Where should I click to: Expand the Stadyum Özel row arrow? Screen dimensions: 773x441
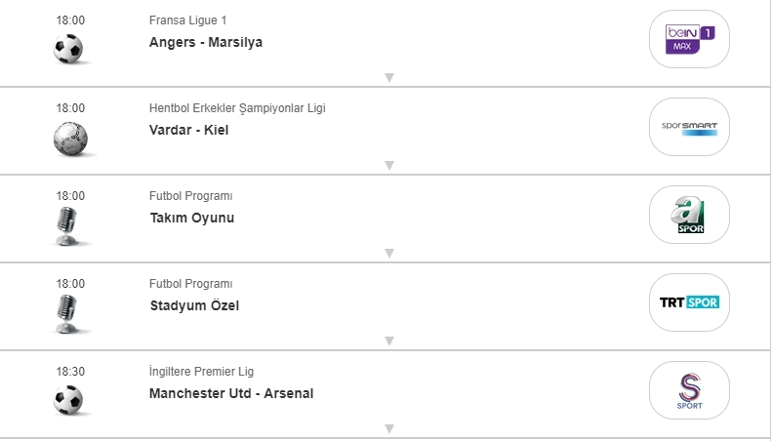[x=388, y=341]
